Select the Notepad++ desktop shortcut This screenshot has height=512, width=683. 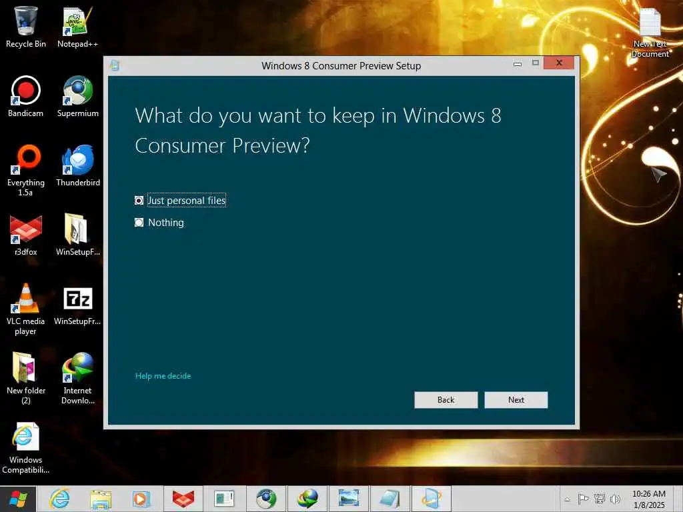(x=77, y=27)
